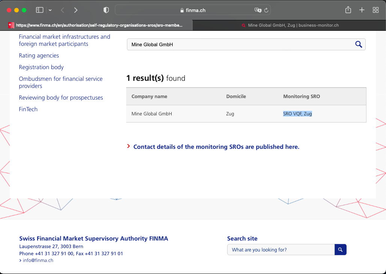Open Financial market infrastructures and foreign participants
Image resolution: width=386 pixels, height=274 pixels.
point(65,40)
